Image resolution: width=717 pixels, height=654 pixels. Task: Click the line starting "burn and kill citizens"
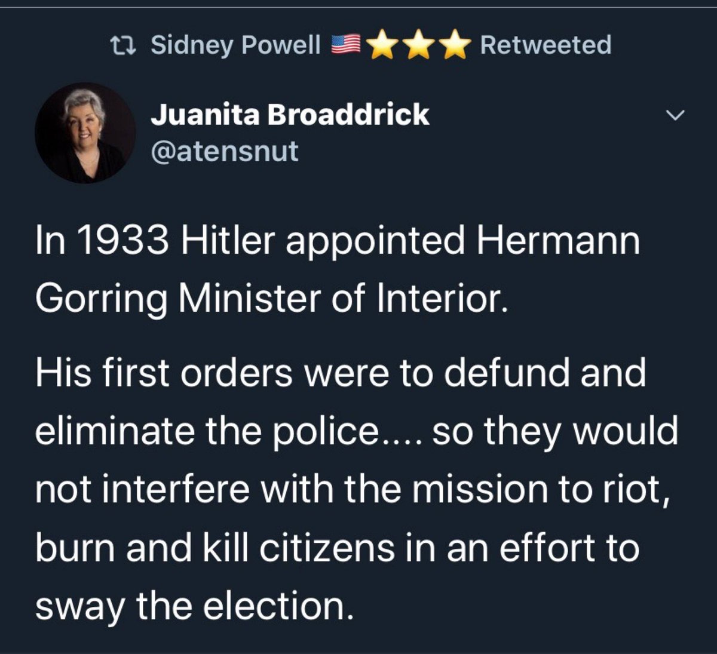(x=338, y=548)
